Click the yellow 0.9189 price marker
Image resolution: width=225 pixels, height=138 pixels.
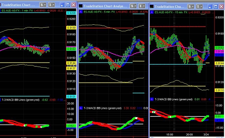pos(71,28)
